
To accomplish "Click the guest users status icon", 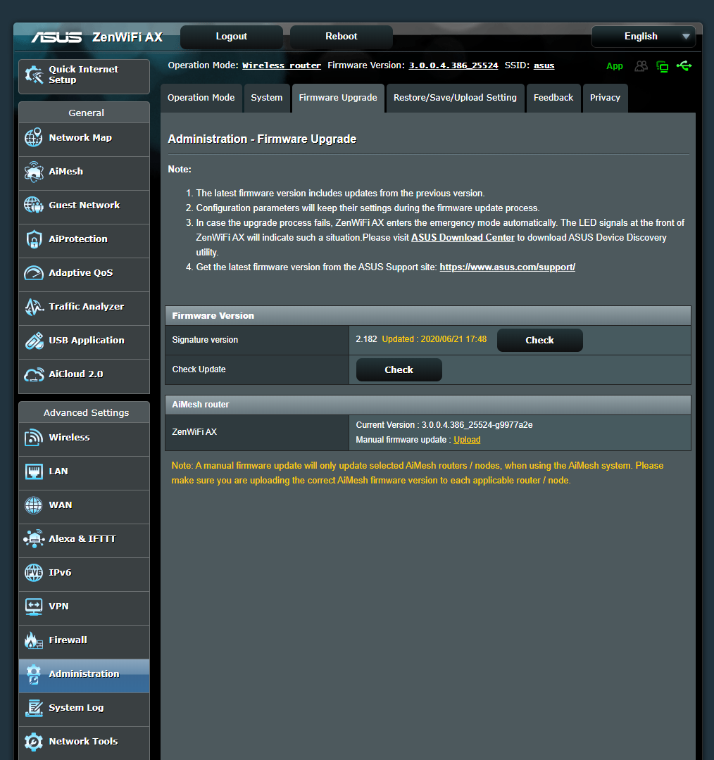I will pyautogui.click(x=641, y=66).
